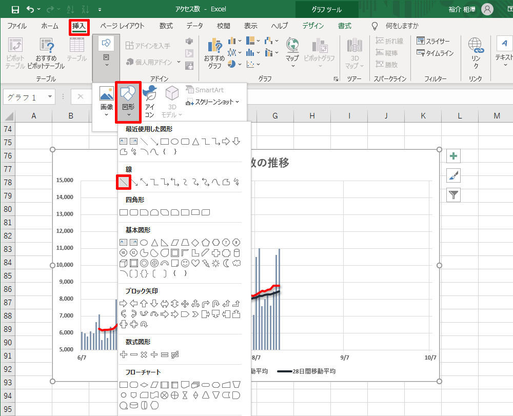Switch to the ページレイアウト tab
This screenshot has height=416, width=513.
122,26
